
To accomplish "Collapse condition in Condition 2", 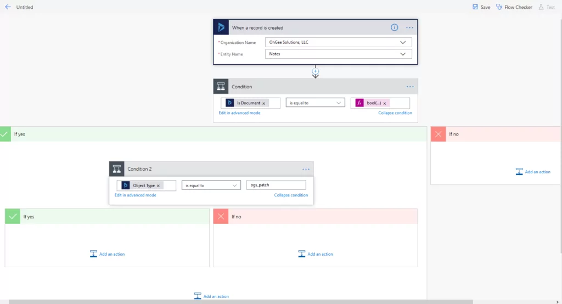I will [x=291, y=195].
